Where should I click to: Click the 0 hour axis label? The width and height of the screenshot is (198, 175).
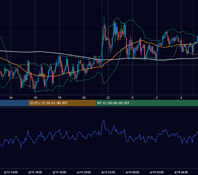[x=132, y=98]
